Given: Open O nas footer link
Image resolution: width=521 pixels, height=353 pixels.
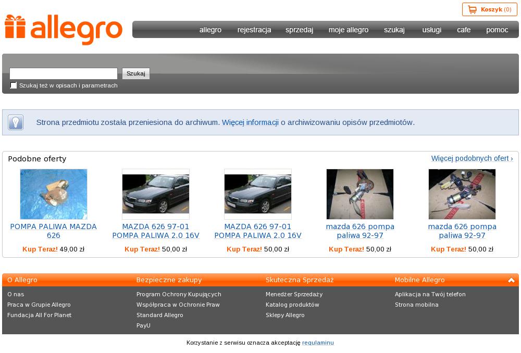Looking at the screenshot, I should pos(16,294).
